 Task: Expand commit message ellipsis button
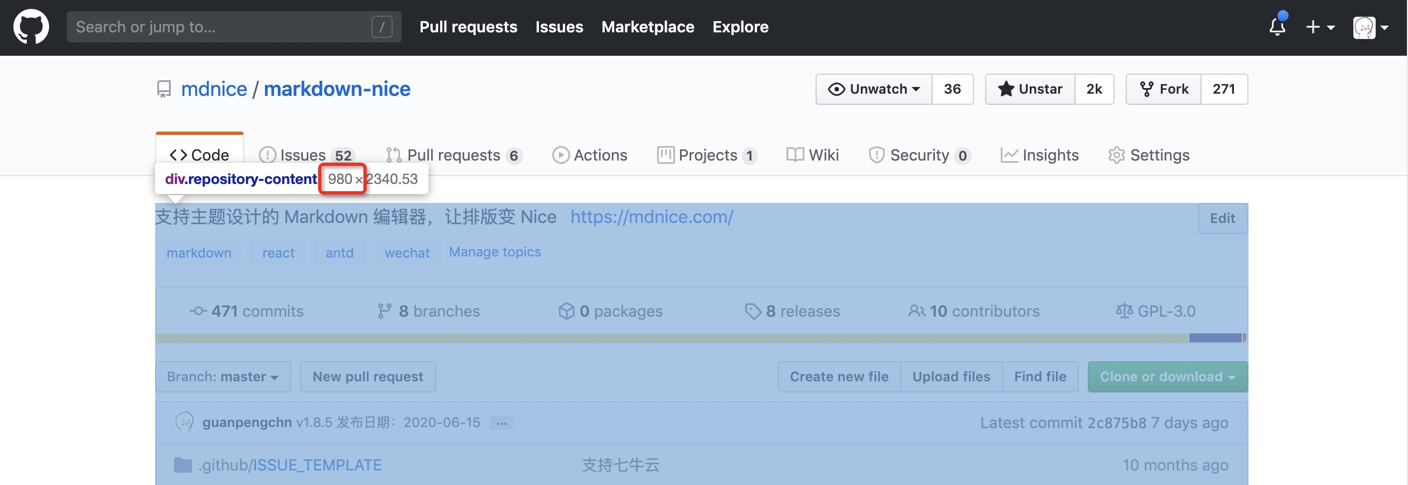click(x=502, y=423)
